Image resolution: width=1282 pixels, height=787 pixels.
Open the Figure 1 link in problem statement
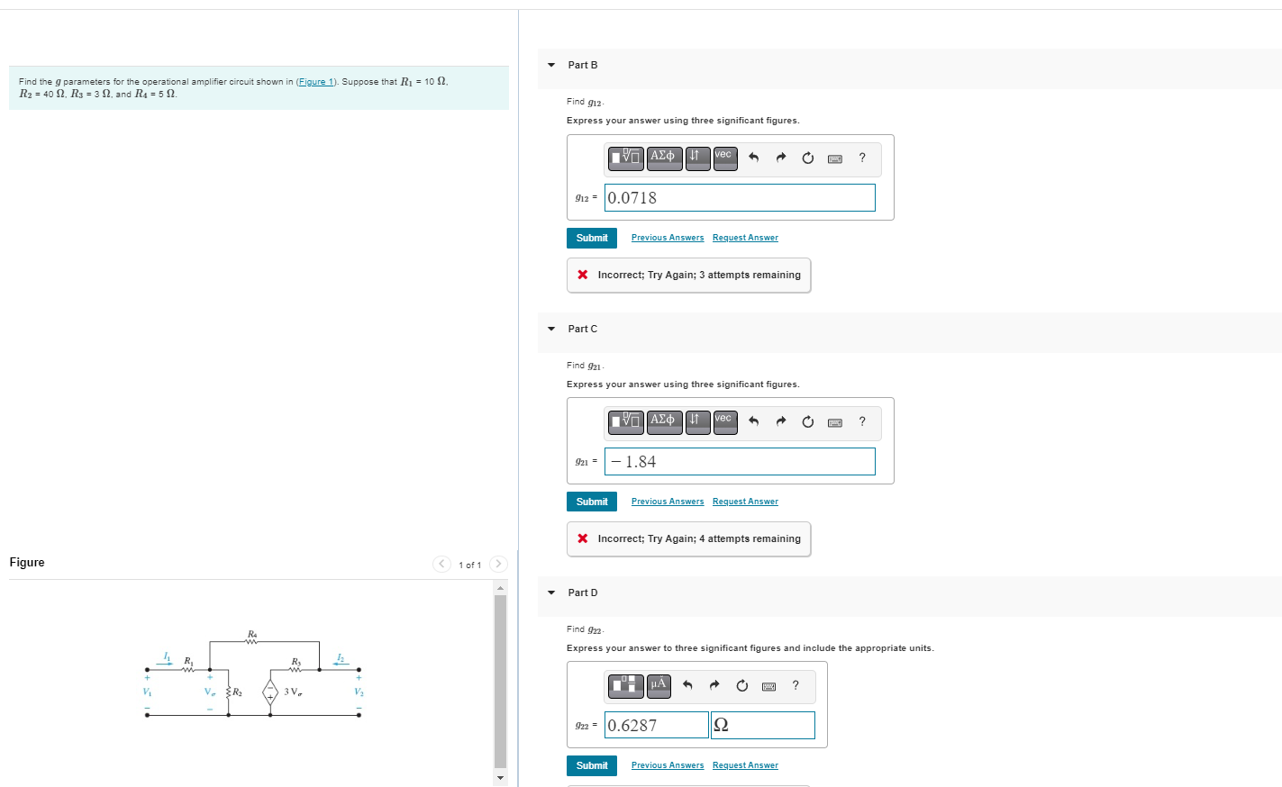tap(315, 81)
